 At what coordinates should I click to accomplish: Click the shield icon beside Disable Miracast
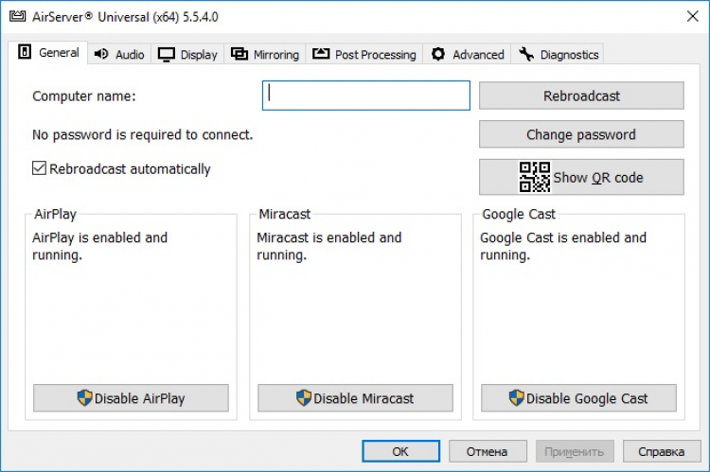(x=304, y=398)
